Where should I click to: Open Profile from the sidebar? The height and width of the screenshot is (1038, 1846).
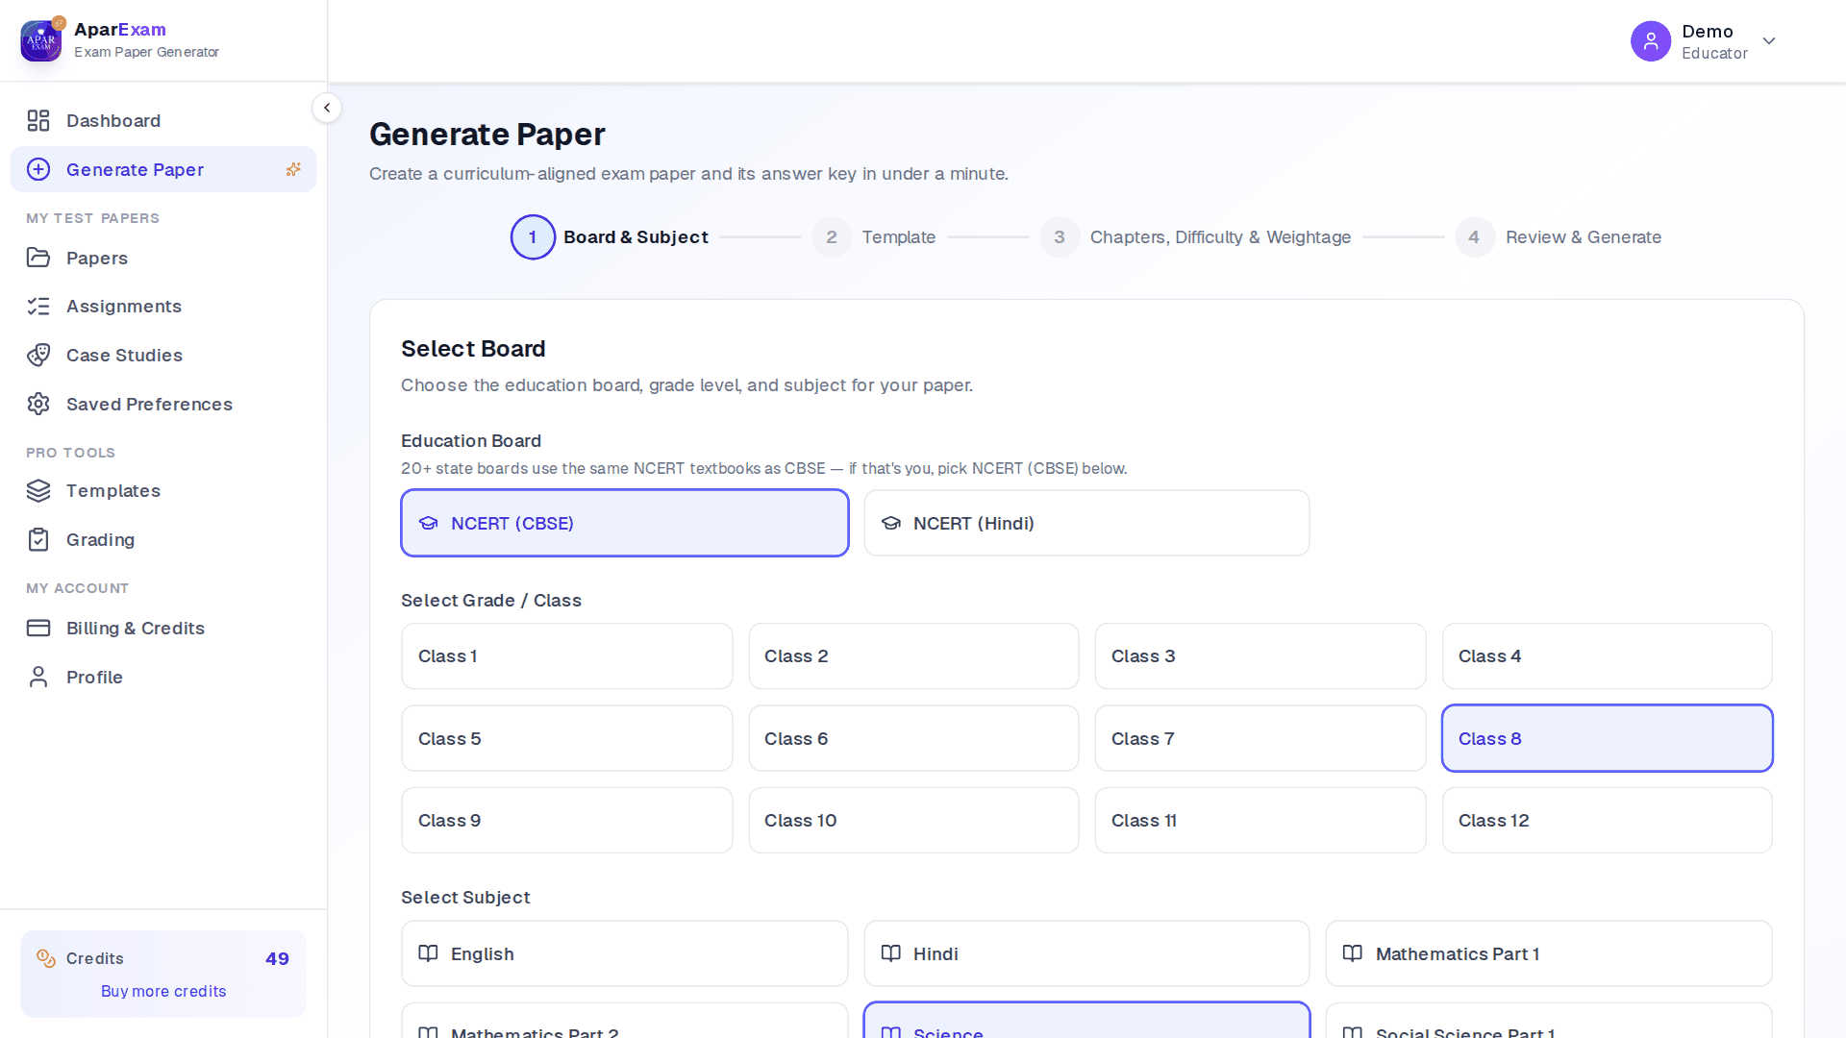163,677
